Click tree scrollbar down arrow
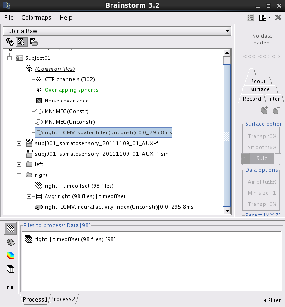Viewport: 285px width, 307px height. pyautogui.click(x=227, y=211)
